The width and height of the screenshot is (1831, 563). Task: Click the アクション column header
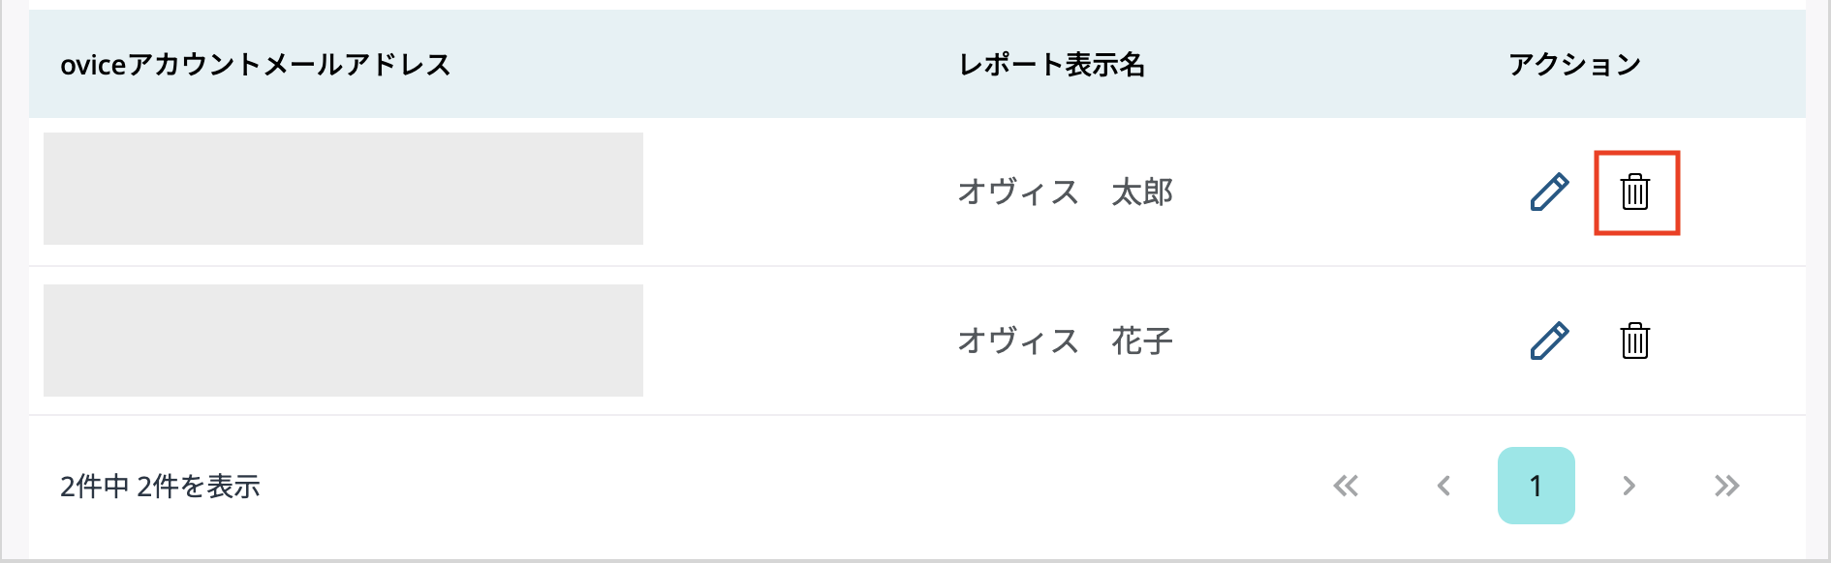[x=1574, y=65]
